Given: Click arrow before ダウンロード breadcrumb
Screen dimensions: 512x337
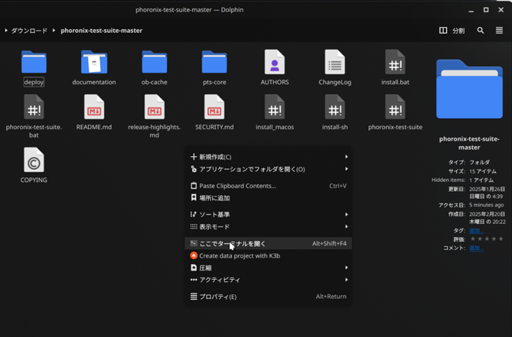Looking at the screenshot, I should pyautogui.click(x=6, y=30).
